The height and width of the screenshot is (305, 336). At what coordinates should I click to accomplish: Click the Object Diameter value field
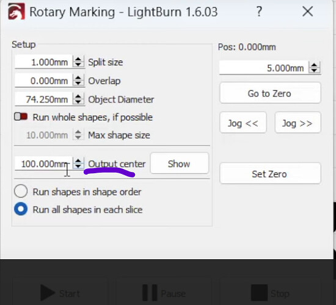[x=44, y=99]
